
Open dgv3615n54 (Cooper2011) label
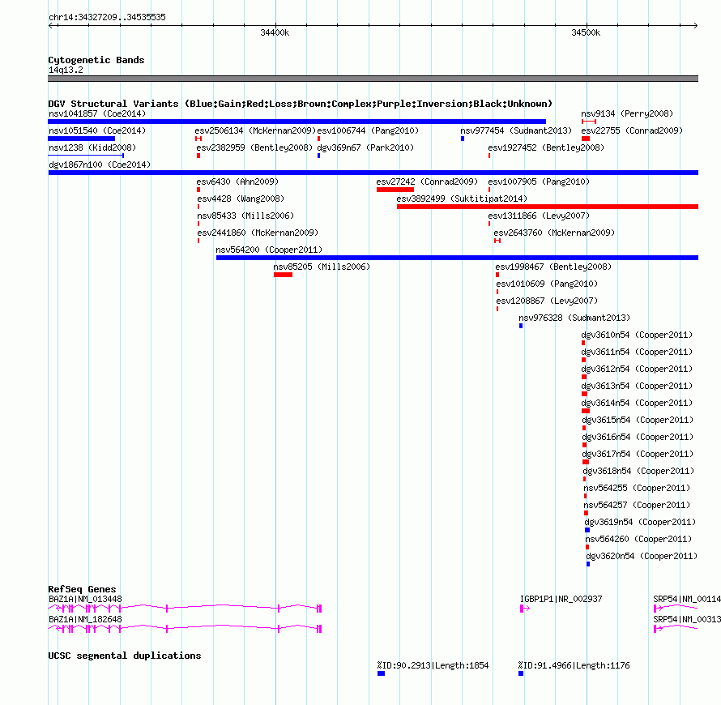[638, 420]
